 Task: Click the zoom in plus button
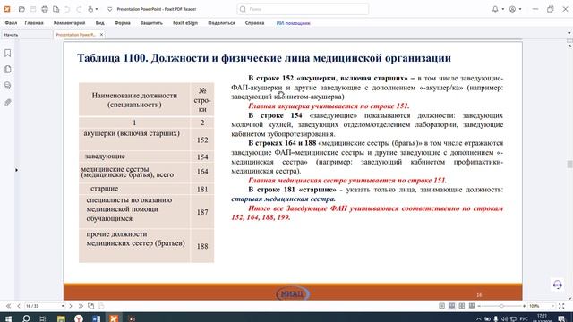(524, 306)
